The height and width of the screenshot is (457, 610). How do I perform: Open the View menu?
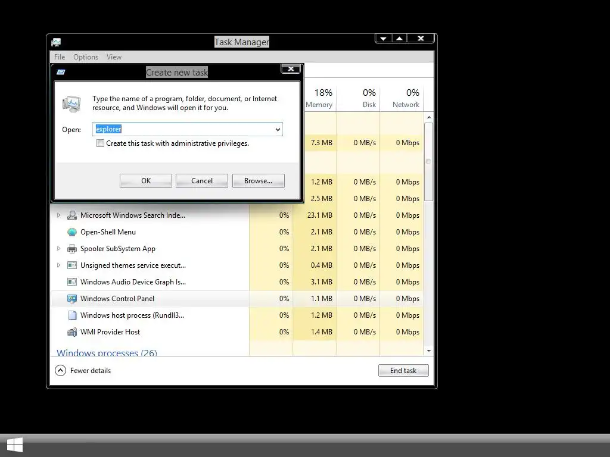[114, 57]
